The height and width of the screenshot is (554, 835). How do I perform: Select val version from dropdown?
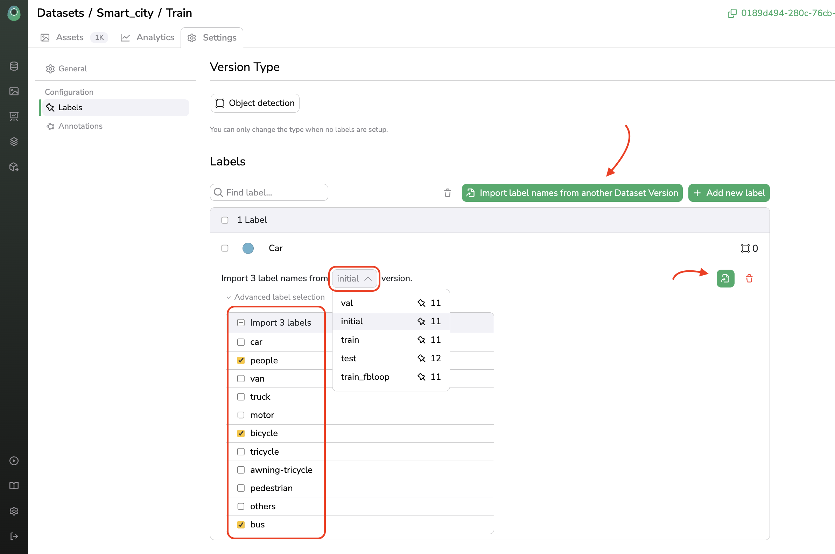click(391, 303)
